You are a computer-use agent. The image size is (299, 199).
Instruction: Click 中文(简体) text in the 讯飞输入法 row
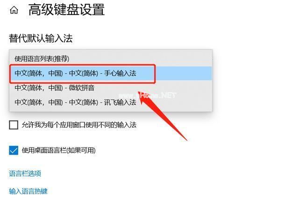(84, 102)
